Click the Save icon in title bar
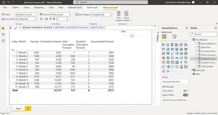 4,2
